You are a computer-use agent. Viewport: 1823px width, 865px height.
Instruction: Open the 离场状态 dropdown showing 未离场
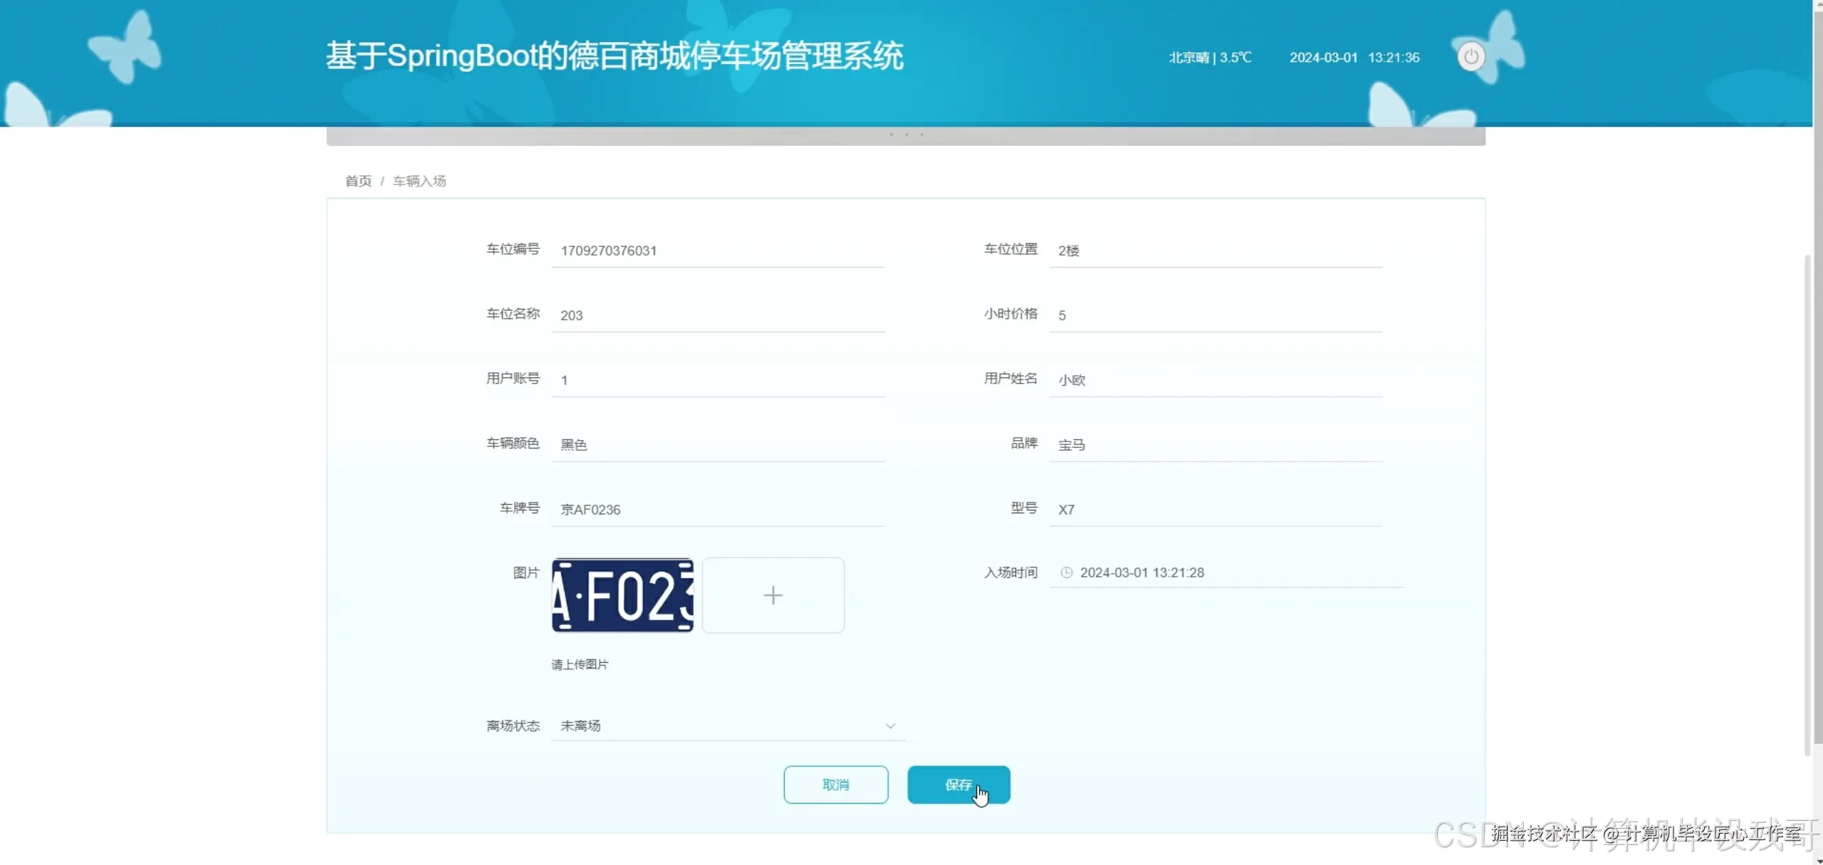[x=726, y=725]
